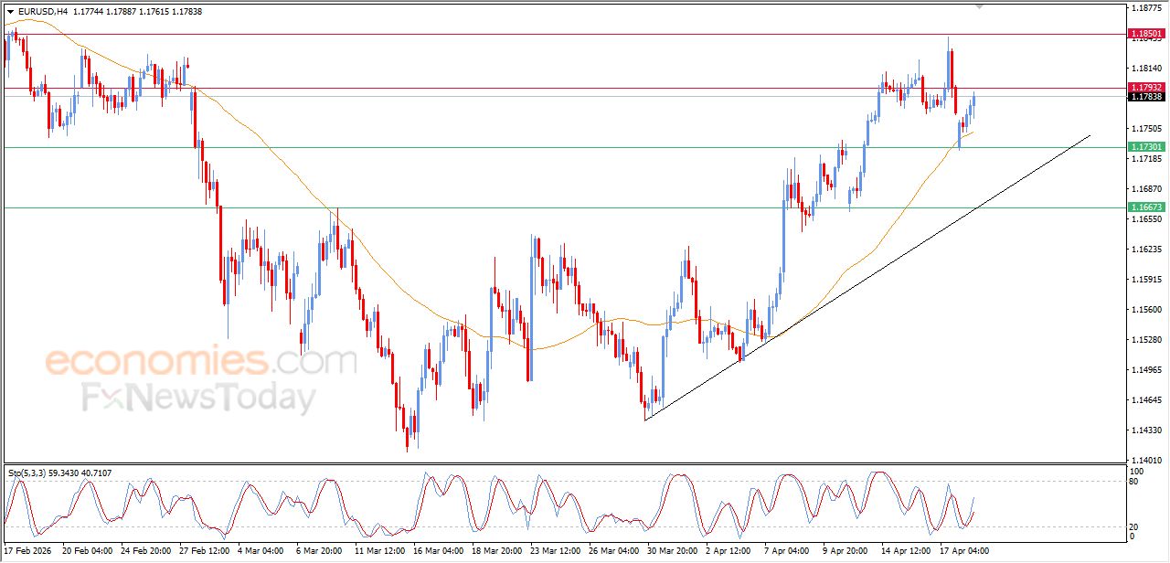Click the 11 Mar 12:00 time label

click(378, 551)
